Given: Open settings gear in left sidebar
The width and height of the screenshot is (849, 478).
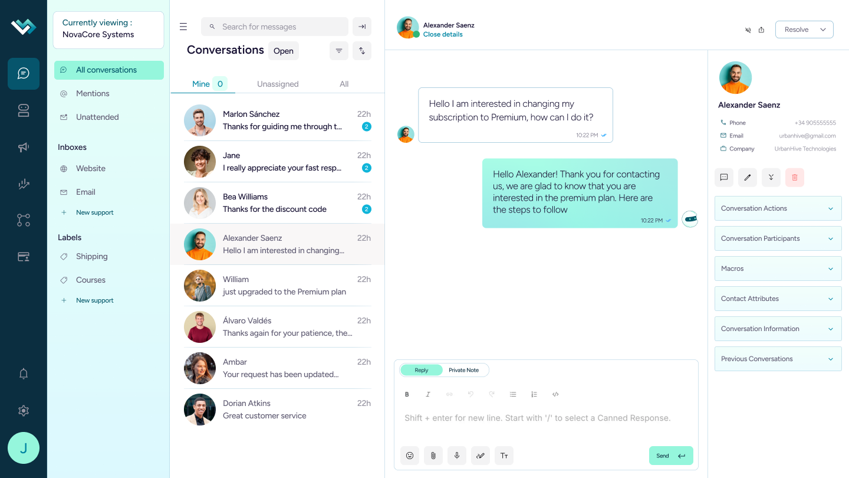Looking at the screenshot, I should (x=24, y=411).
